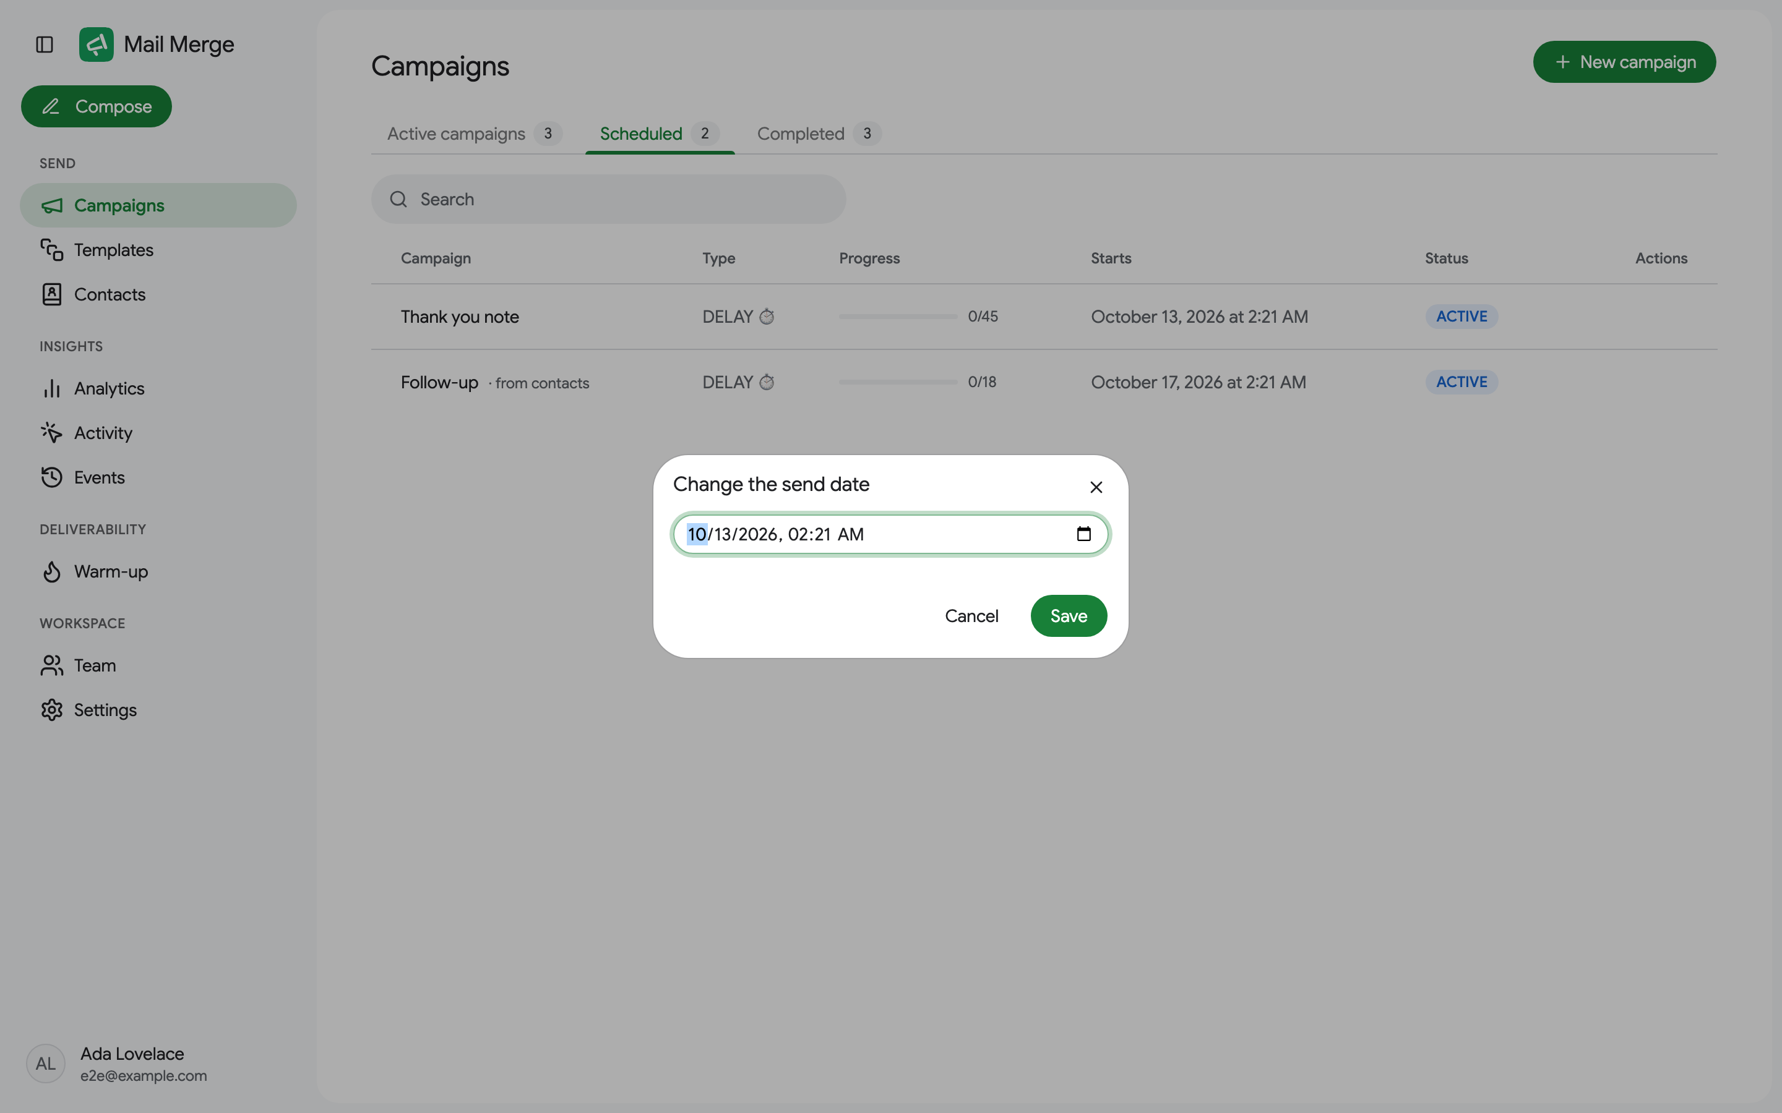The height and width of the screenshot is (1113, 1782).
Task: Focus the campaign Search field
Action: pyautogui.click(x=608, y=200)
